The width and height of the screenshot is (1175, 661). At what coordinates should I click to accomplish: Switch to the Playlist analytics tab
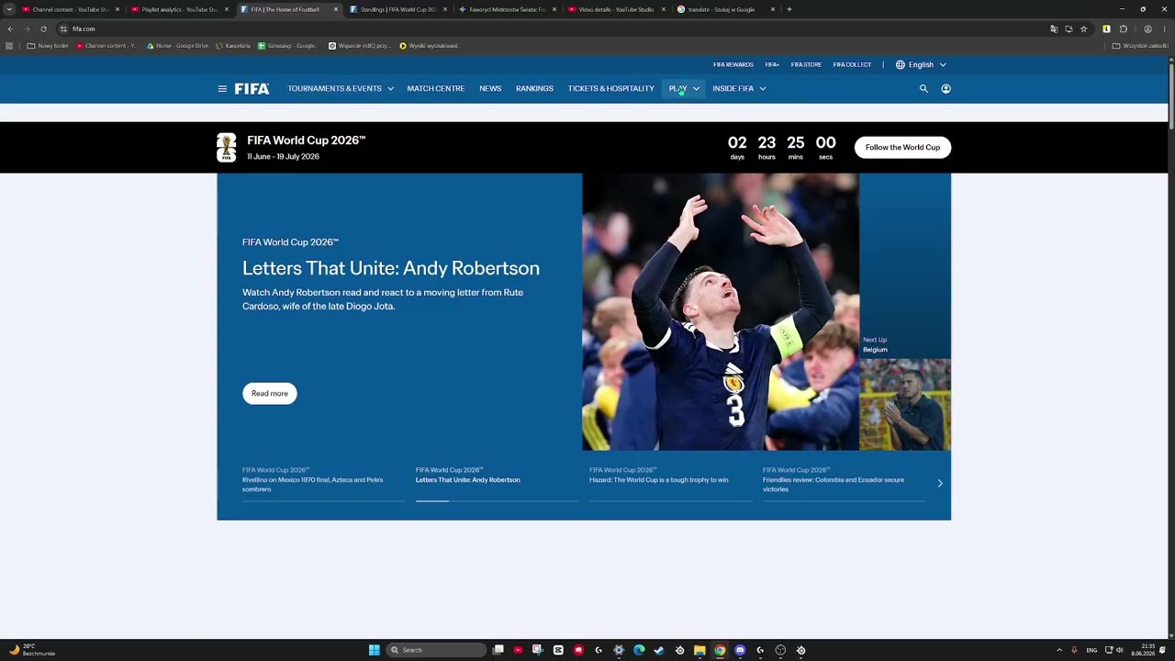coord(179,9)
